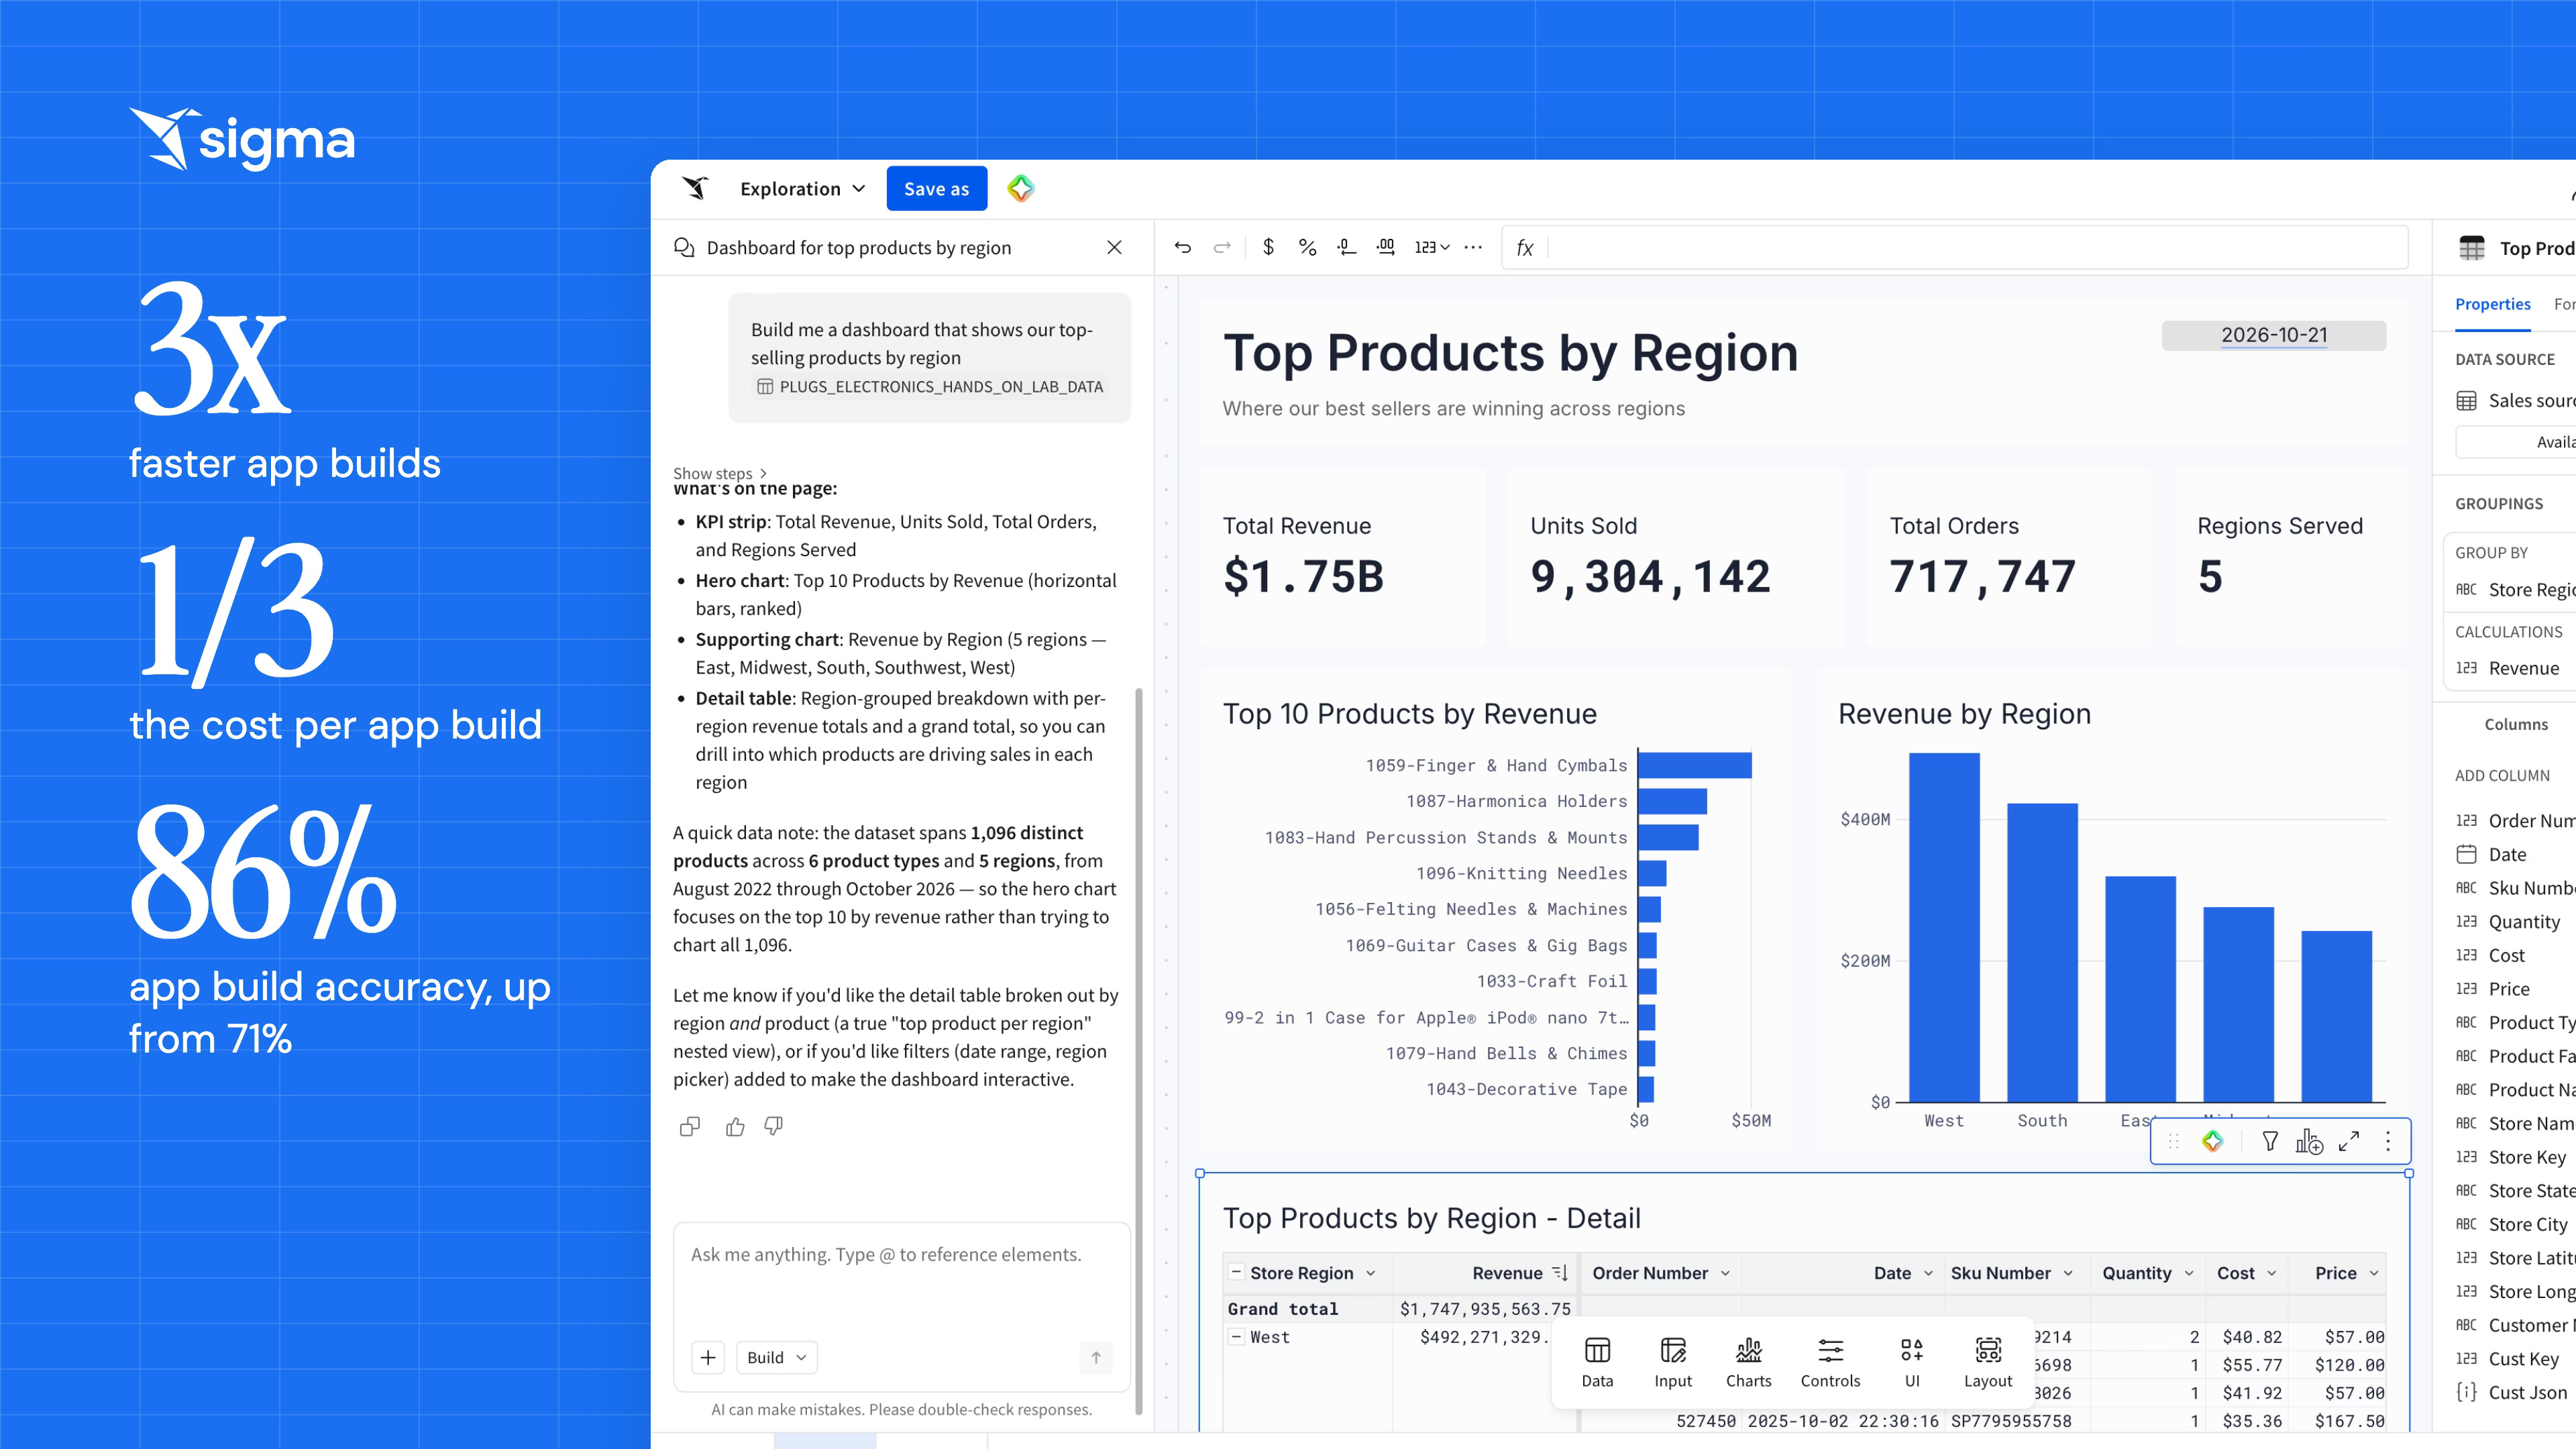Click the add chart icon on table toolbar
Viewport: 2576px width, 1449px height.
coord(2309,1141)
